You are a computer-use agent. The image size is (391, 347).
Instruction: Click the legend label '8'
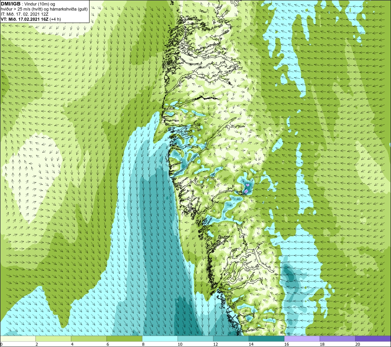pyautogui.click(x=143, y=344)
